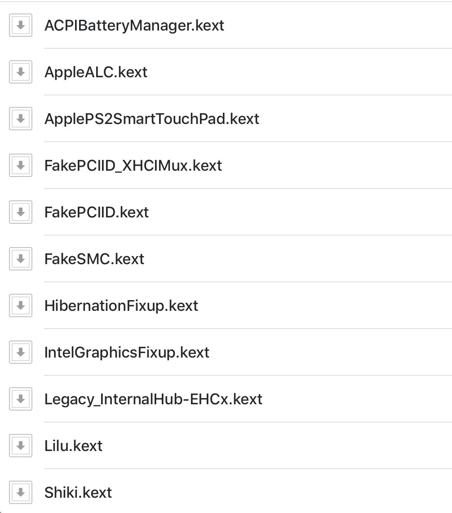Click the Lilu.kext file name
The height and width of the screenshot is (513, 452).
tap(73, 446)
